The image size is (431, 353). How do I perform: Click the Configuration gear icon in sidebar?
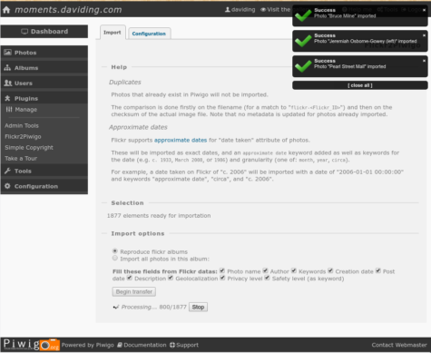coord(7,186)
